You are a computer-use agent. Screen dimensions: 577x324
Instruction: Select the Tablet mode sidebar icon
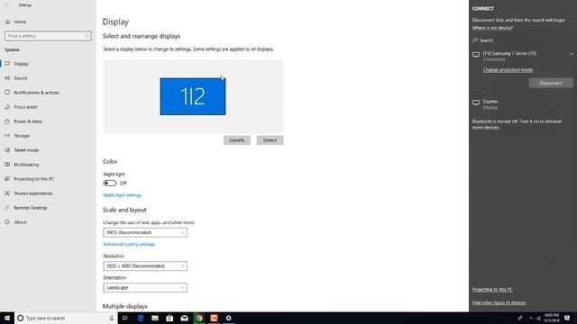7,150
